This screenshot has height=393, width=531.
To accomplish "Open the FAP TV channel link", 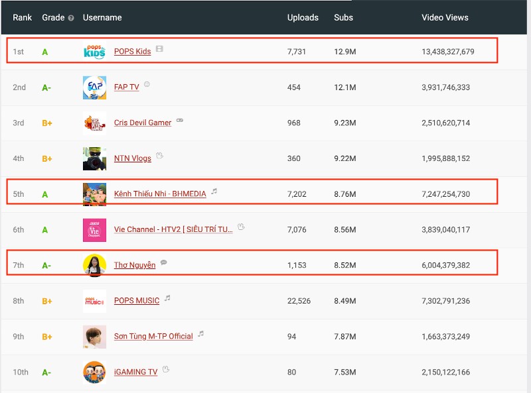I will click(127, 87).
